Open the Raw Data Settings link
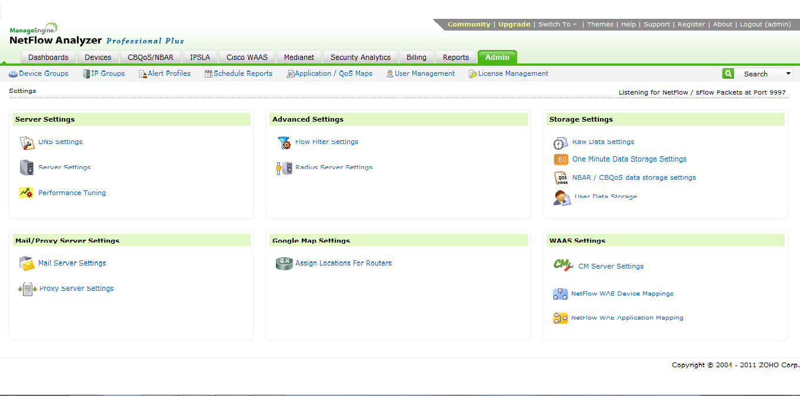 pyautogui.click(x=603, y=142)
